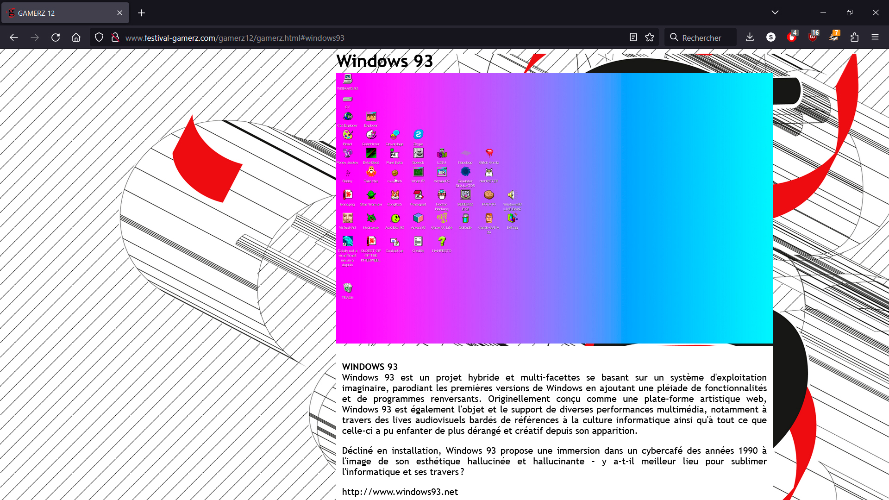
Task: Open the Puke Data icon
Action: pos(395,154)
